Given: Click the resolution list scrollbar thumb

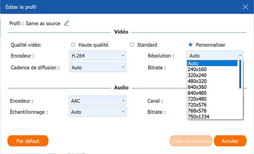Looking at the screenshot, I should (x=240, y=74).
